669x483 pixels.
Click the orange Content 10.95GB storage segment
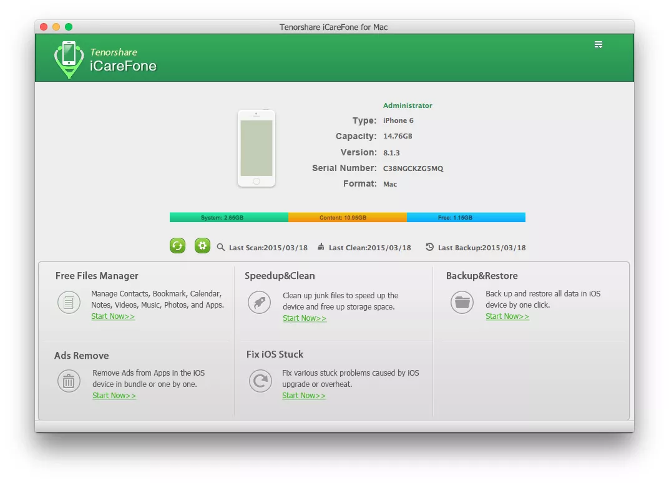point(348,218)
